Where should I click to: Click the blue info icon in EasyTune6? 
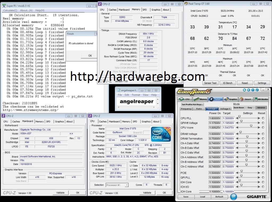[x=257, y=90]
